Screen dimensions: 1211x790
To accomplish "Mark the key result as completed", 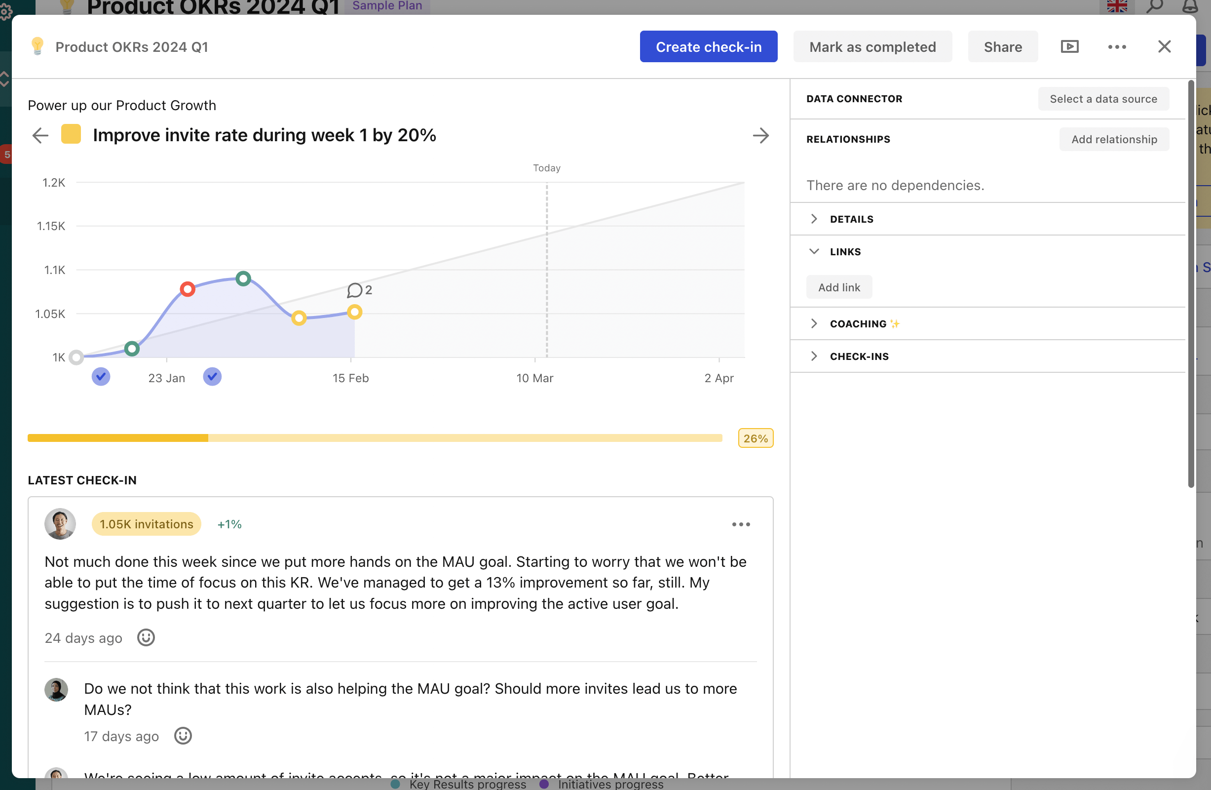I will 872,46.
